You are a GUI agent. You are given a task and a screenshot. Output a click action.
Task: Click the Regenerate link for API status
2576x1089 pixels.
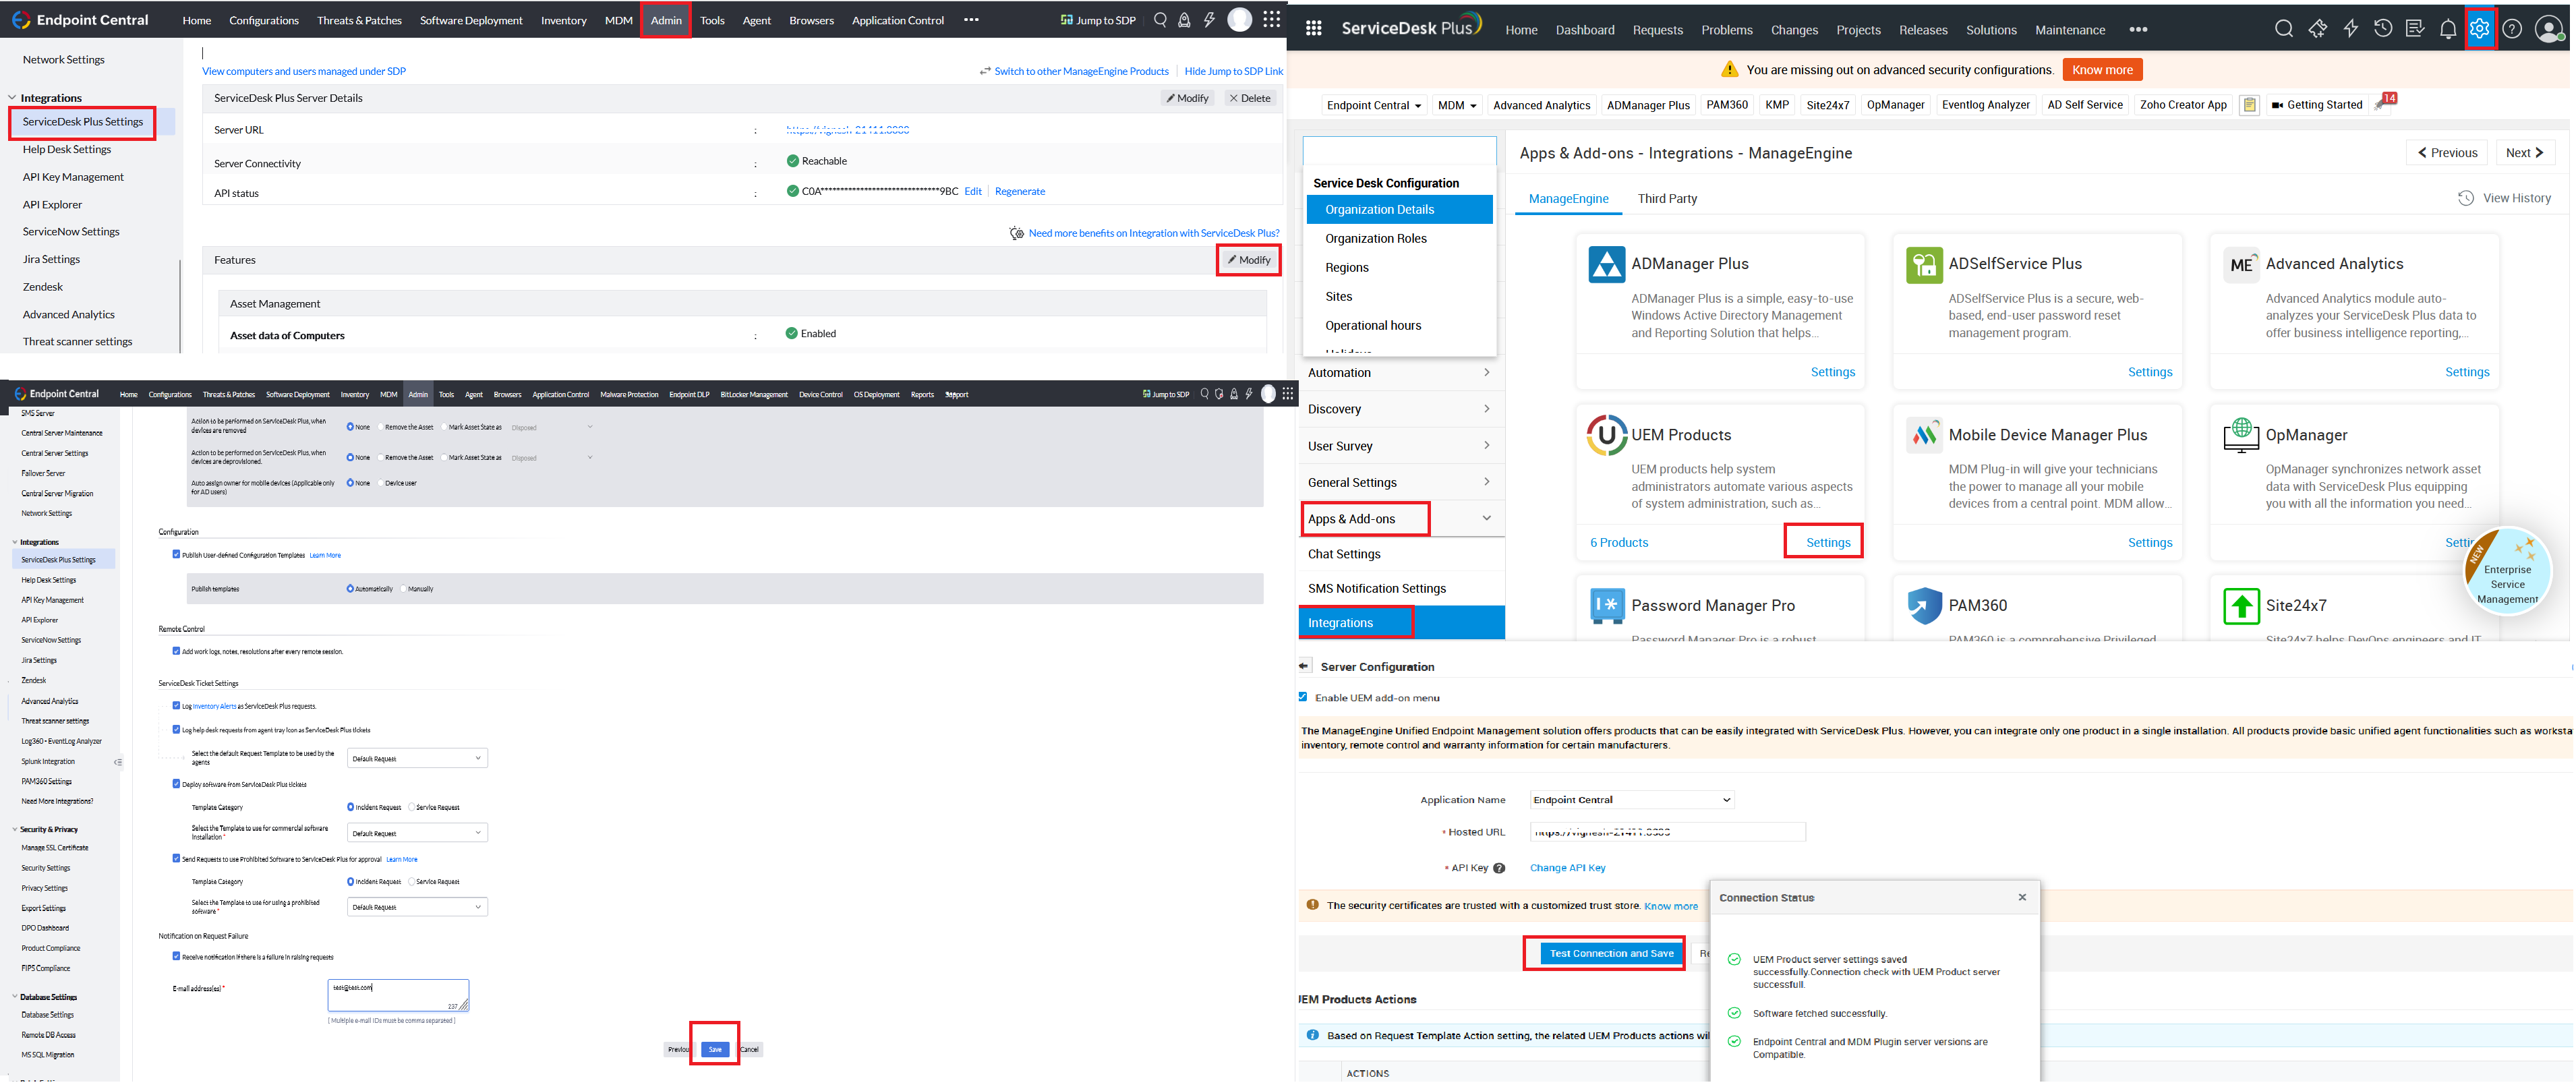1020,191
